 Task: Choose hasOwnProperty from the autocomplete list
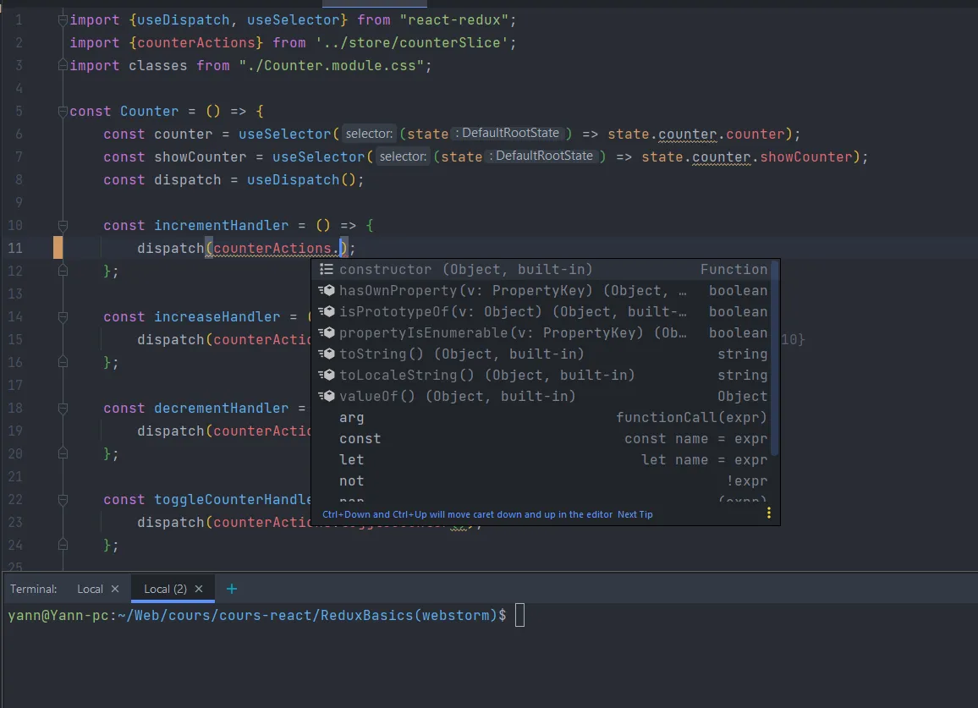[541, 291]
